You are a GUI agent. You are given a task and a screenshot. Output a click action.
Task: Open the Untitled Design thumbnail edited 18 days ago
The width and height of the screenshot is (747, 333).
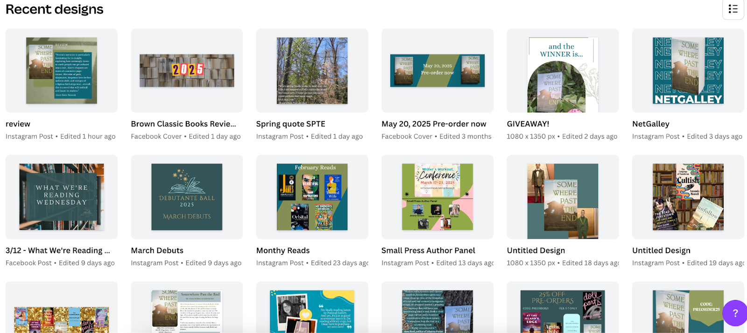pos(563,197)
